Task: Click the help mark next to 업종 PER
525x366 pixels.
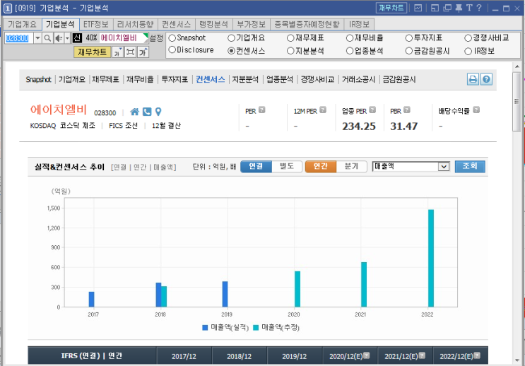Action: point(372,110)
